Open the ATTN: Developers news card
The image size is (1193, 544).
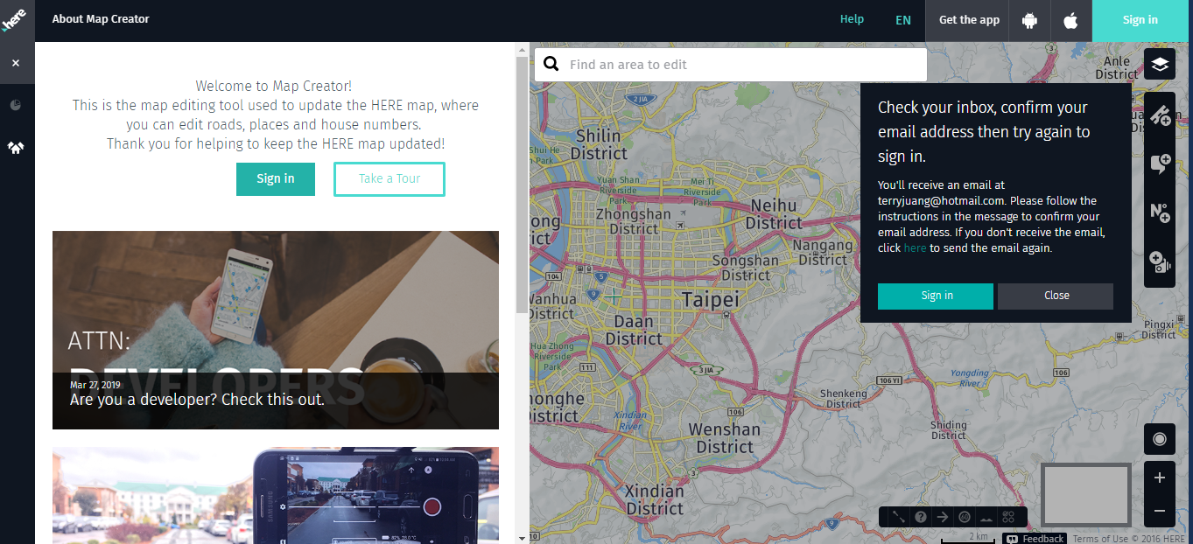pyautogui.click(x=276, y=330)
